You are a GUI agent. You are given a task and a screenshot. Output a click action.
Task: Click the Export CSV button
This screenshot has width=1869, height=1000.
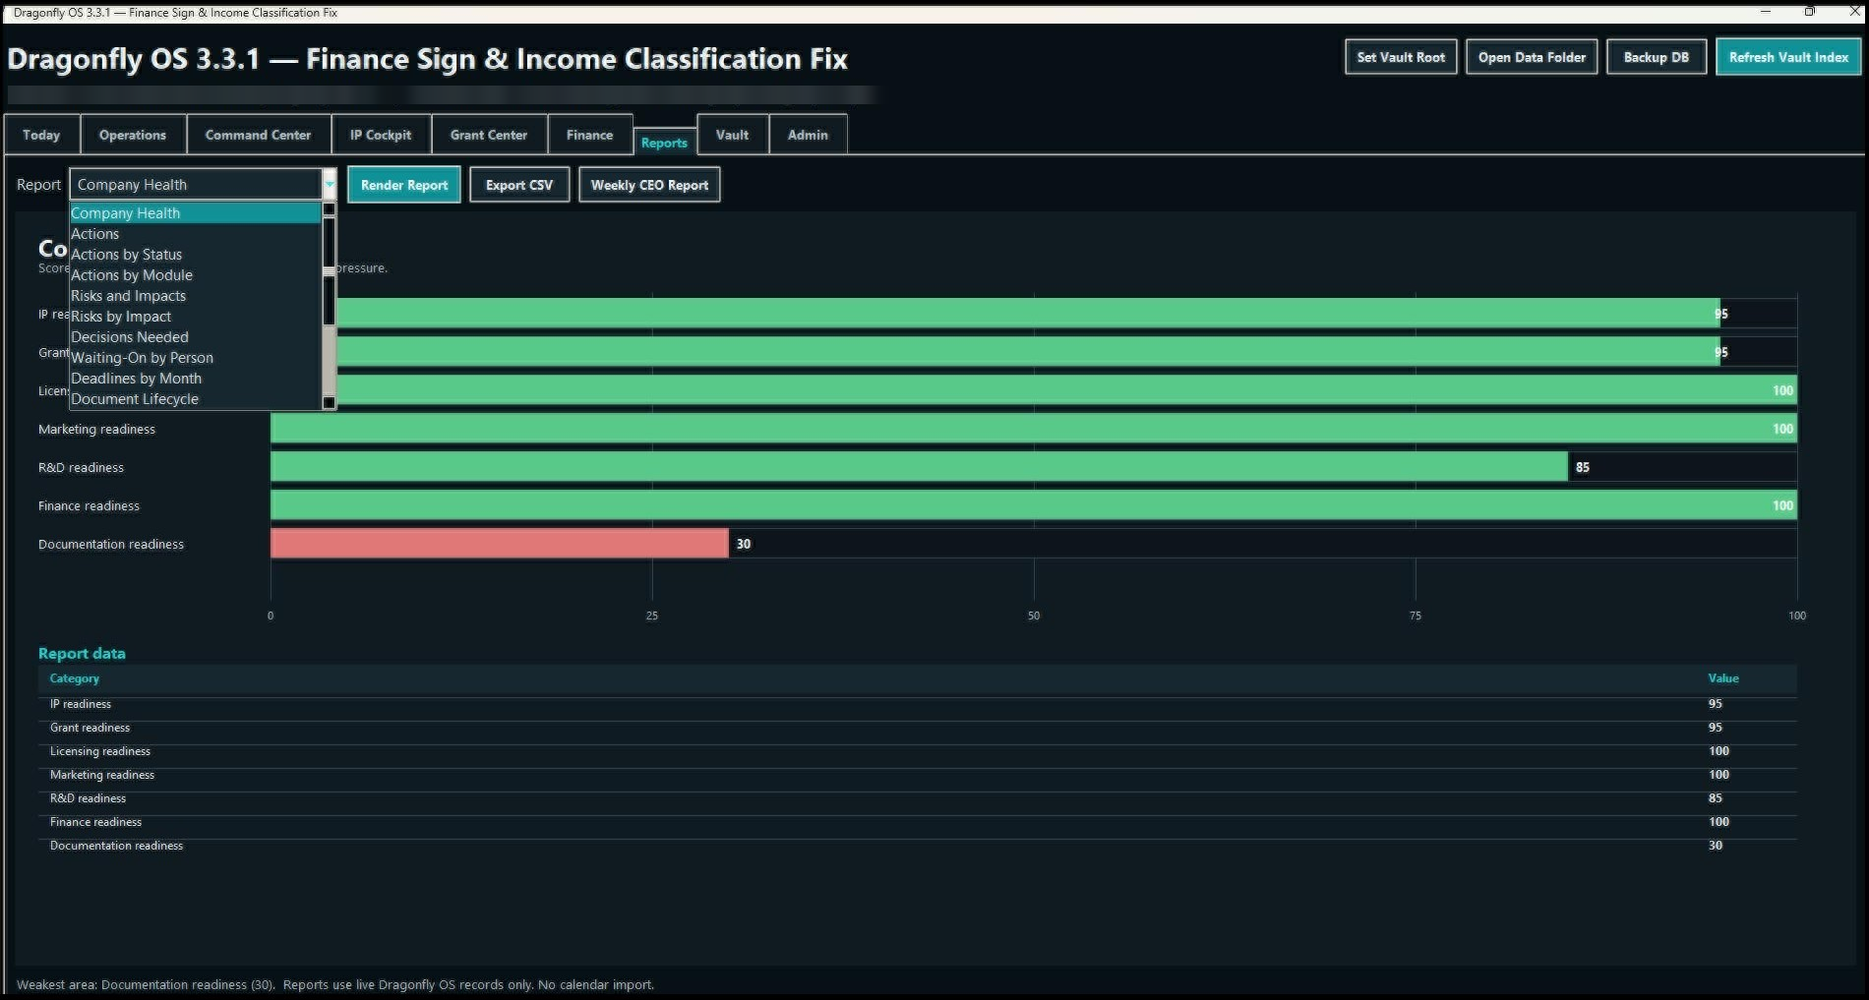519,185
